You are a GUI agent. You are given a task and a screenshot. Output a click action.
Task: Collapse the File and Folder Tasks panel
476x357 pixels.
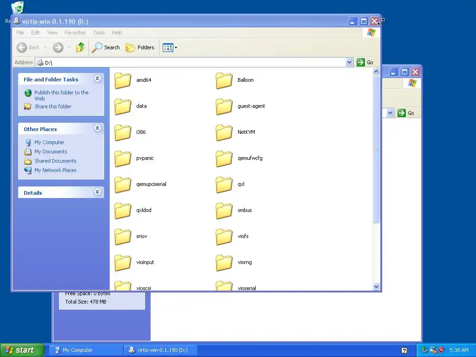pos(97,79)
